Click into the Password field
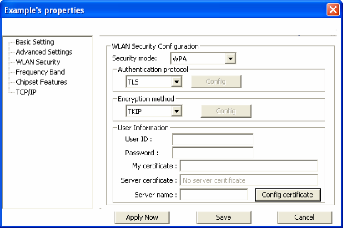Screen dimensions: 343x228 213,153
